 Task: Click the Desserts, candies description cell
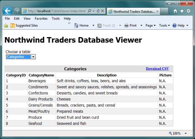tap(107, 93)
